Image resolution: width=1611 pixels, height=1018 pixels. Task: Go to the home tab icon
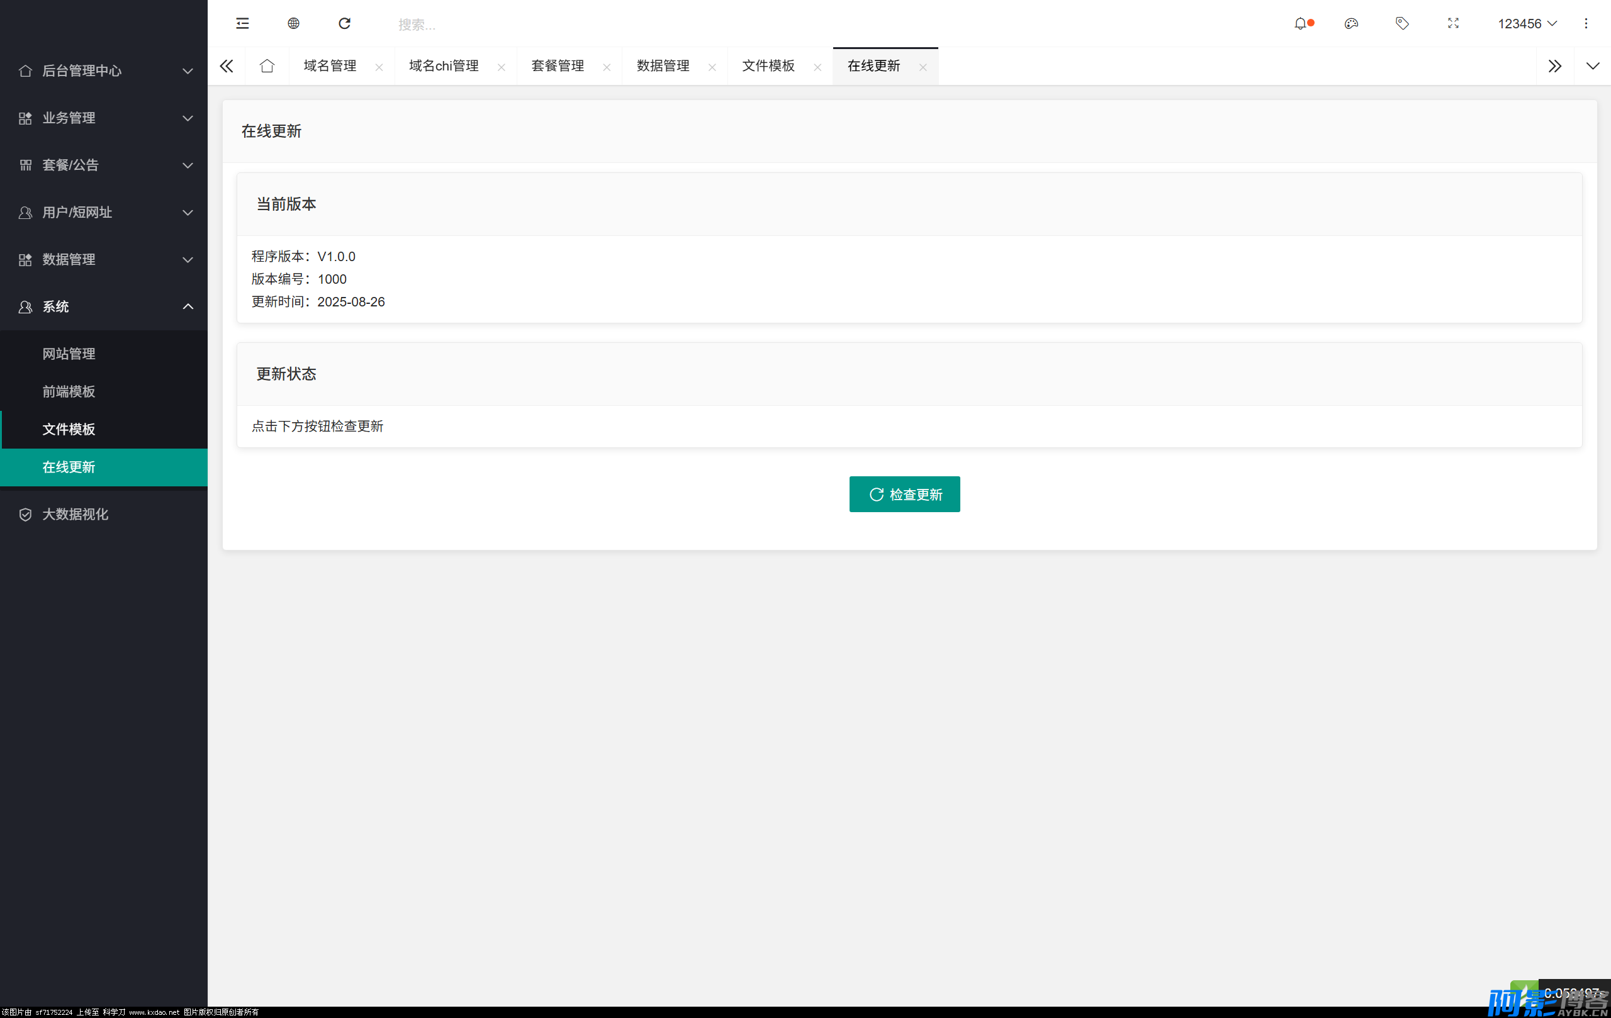pos(267,65)
